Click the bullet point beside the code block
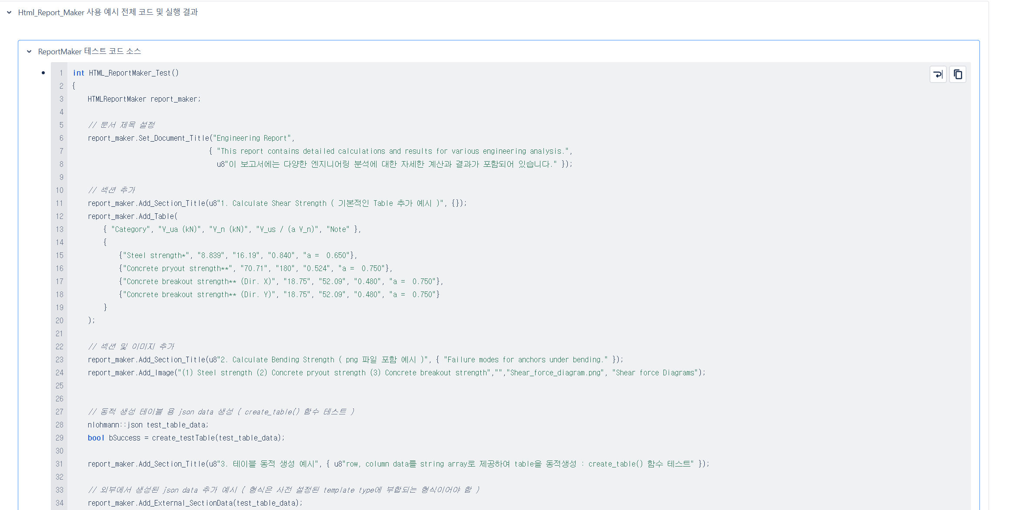The height and width of the screenshot is (510, 1016). pos(43,73)
